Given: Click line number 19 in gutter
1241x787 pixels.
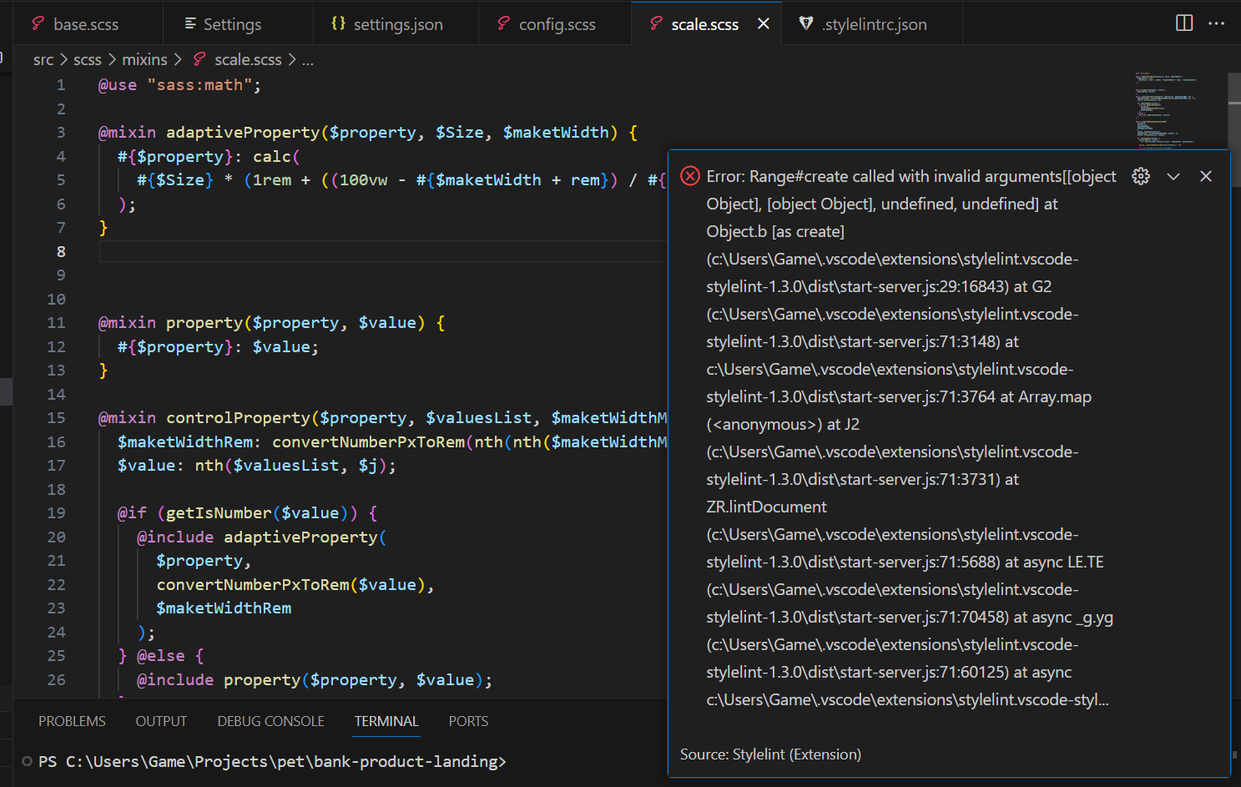Looking at the screenshot, I should tap(56, 512).
